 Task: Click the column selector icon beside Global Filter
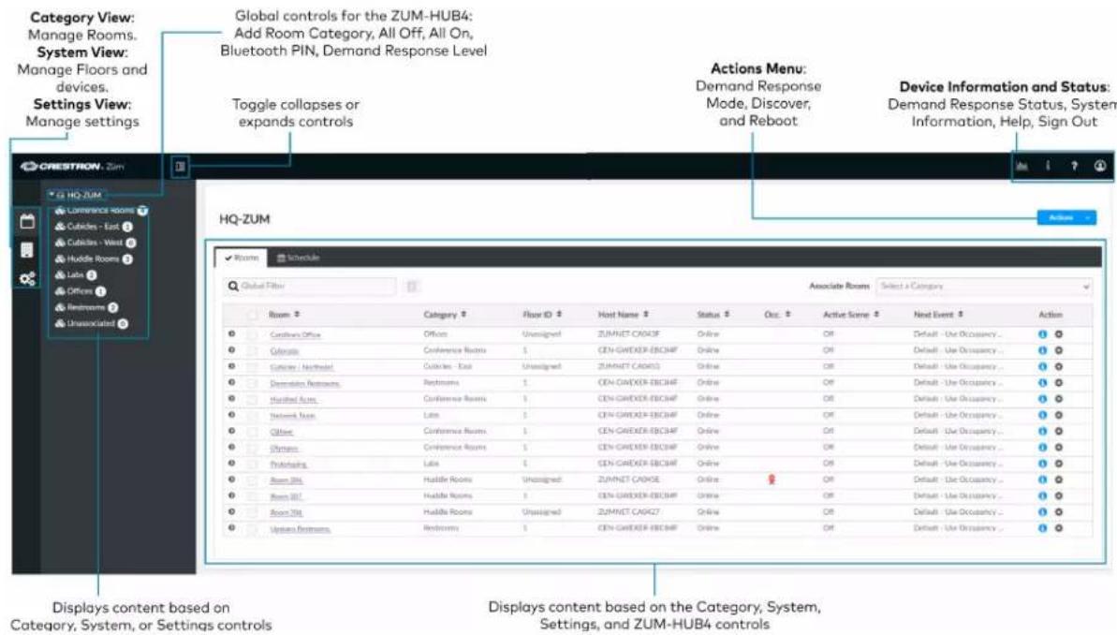click(412, 286)
